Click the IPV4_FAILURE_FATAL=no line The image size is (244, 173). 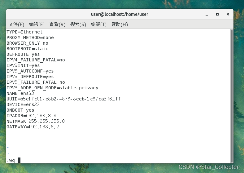[36, 60]
